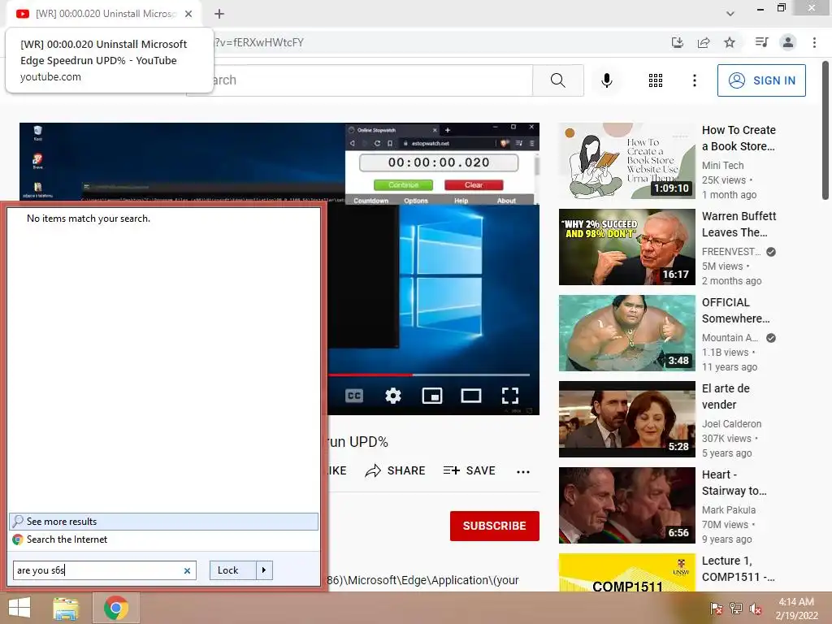The width and height of the screenshot is (832, 624).
Task: Open the video player settings gear
Action: [x=393, y=396]
